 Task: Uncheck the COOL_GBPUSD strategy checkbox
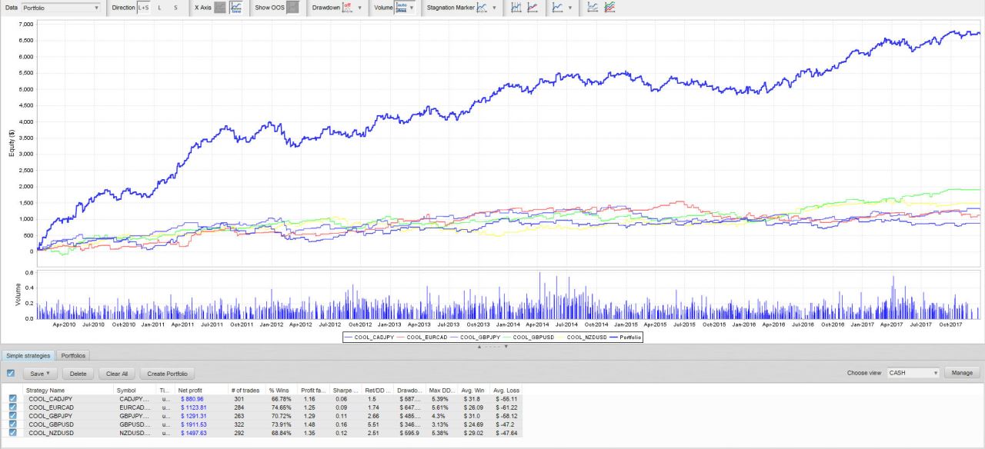click(12, 424)
